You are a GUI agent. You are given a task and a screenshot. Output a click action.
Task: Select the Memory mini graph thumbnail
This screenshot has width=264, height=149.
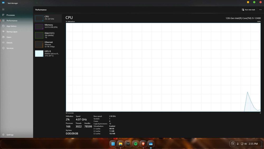click(x=39, y=26)
